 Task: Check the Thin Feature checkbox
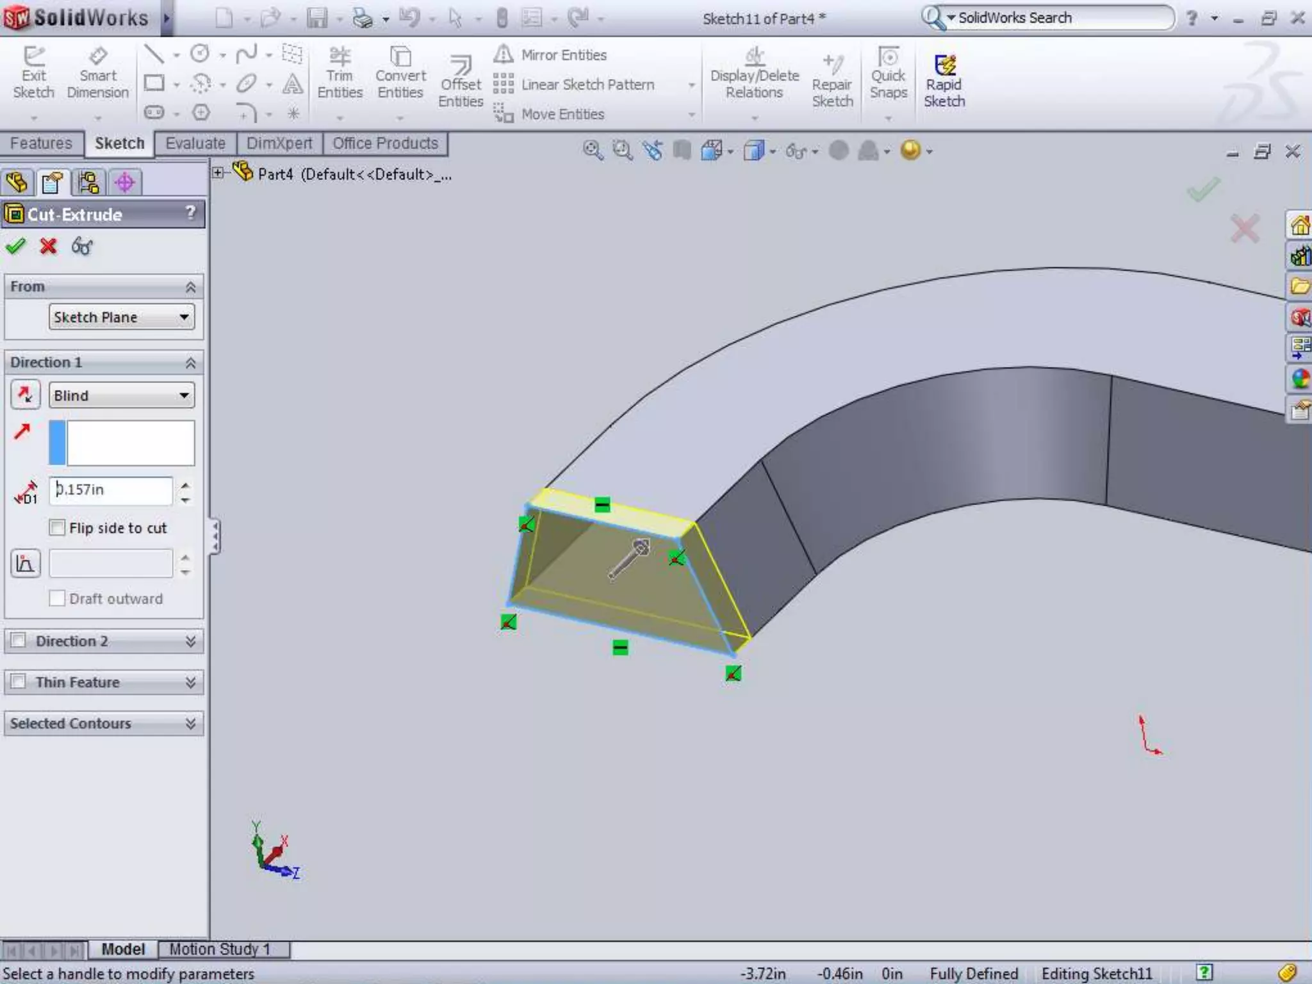tap(19, 682)
